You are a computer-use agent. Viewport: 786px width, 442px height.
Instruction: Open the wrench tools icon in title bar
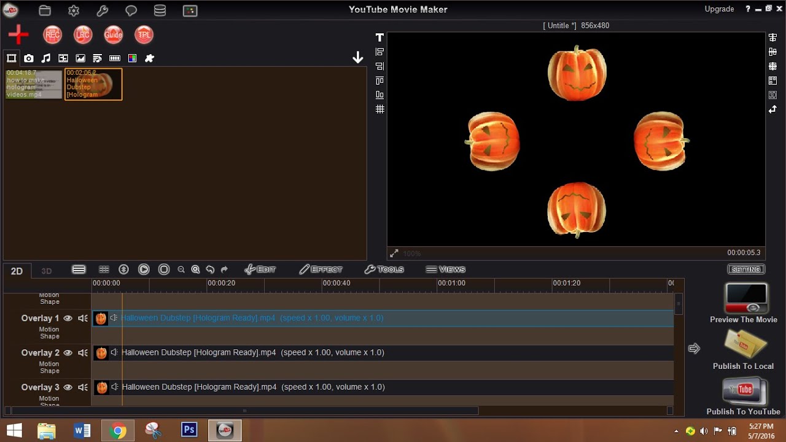[x=103, y=10]
